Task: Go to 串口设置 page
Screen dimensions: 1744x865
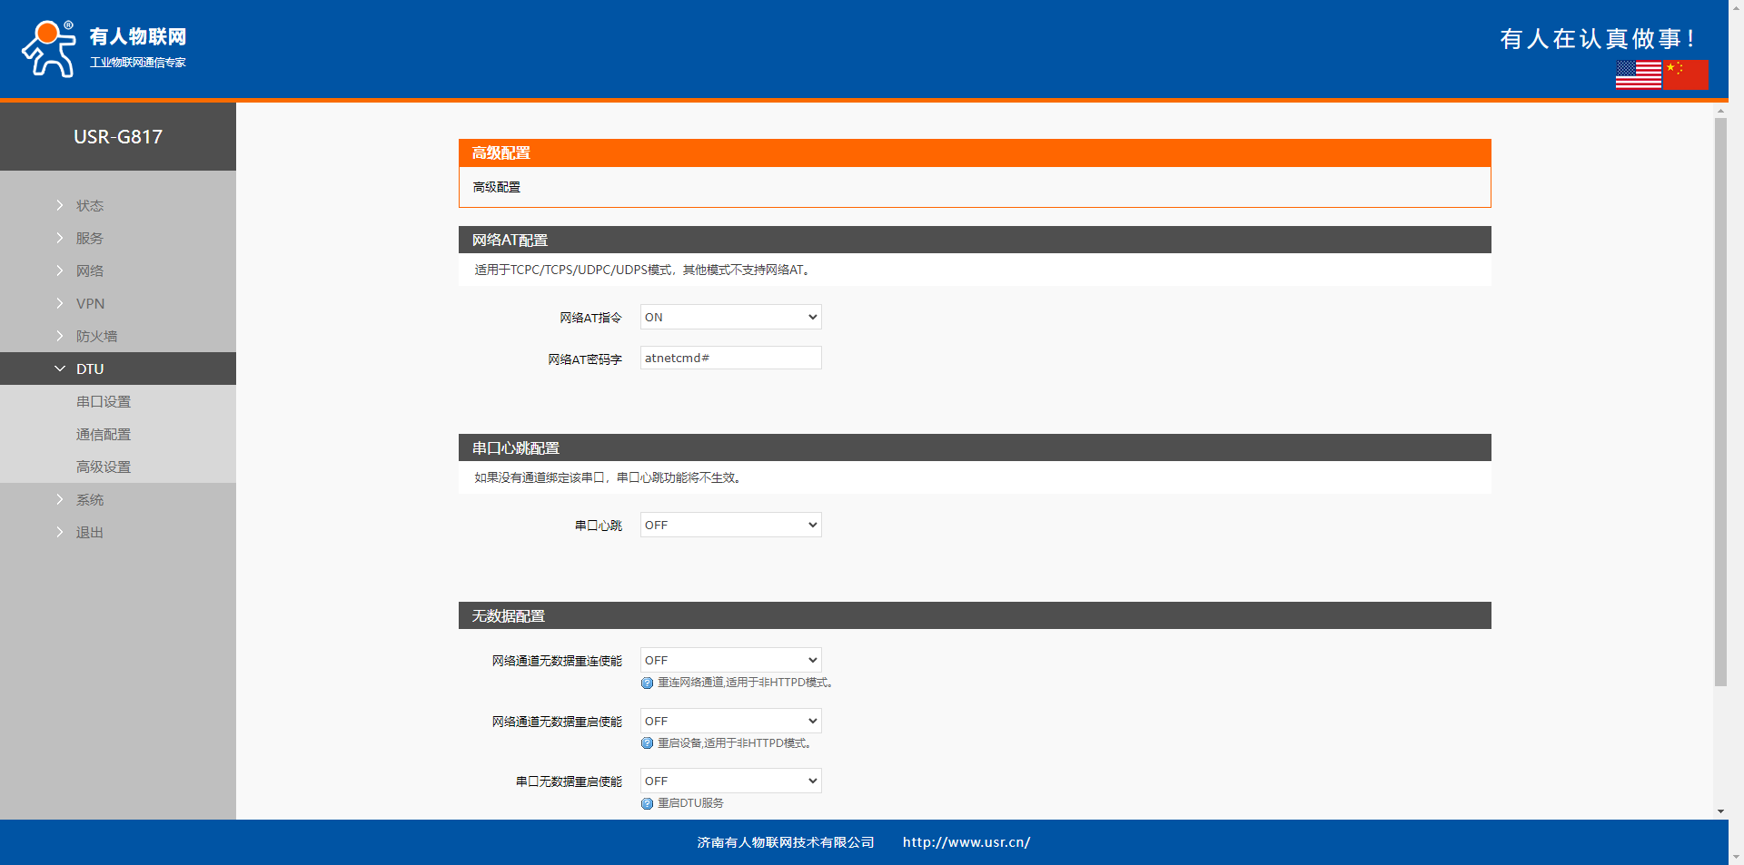Action: [104, 402]
